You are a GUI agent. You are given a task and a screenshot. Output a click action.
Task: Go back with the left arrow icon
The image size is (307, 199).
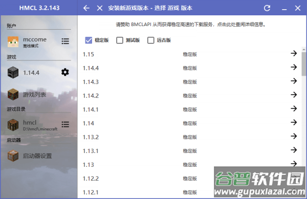pos(86,8)
